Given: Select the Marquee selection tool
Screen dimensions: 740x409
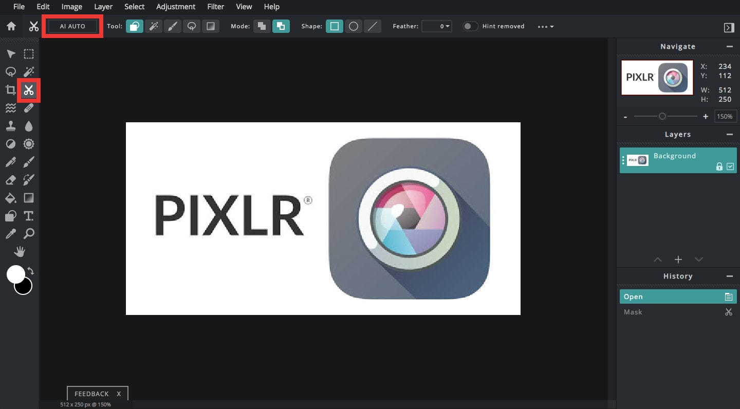Looking at the screenshot, I should (29, 54).
